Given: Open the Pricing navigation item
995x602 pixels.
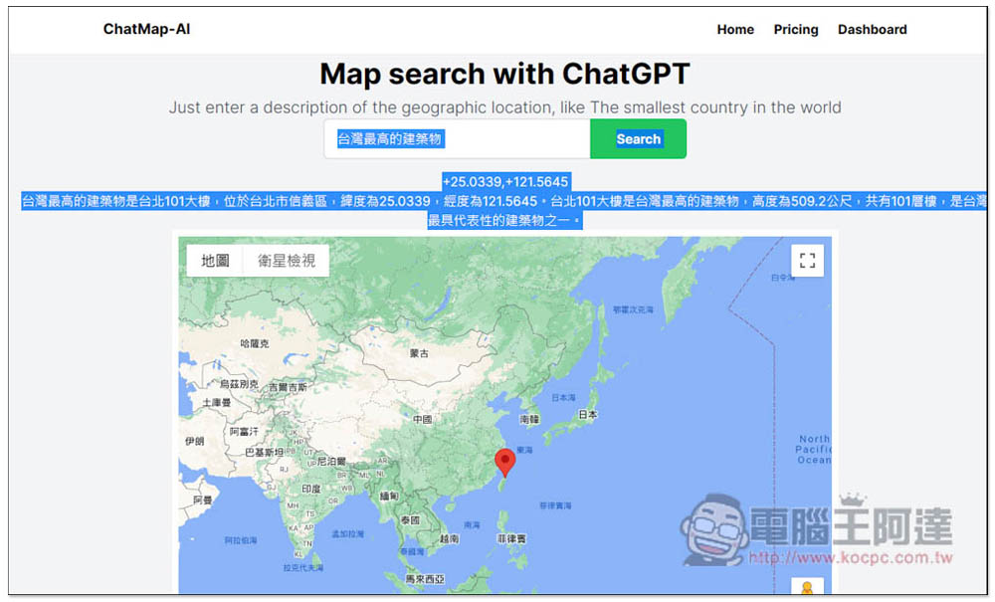Looking at the screenshot, I should (x=795, y=30).
